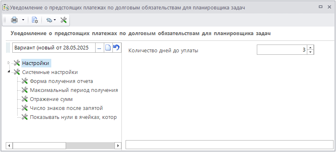
Task: Open variant selection ellipsis button
Action: click(x=99, y=48)
